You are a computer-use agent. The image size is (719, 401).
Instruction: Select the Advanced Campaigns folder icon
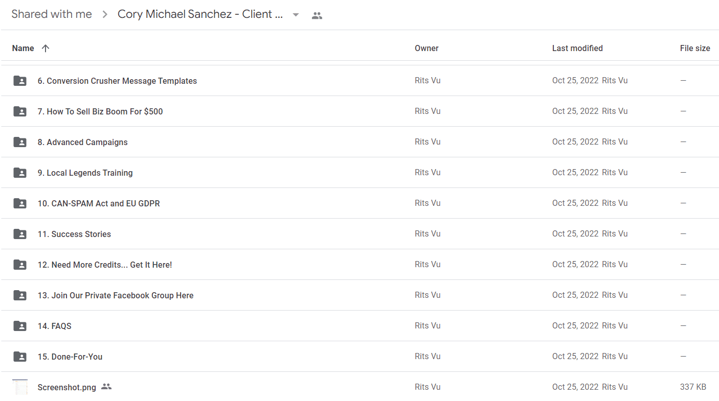(20, 142)
